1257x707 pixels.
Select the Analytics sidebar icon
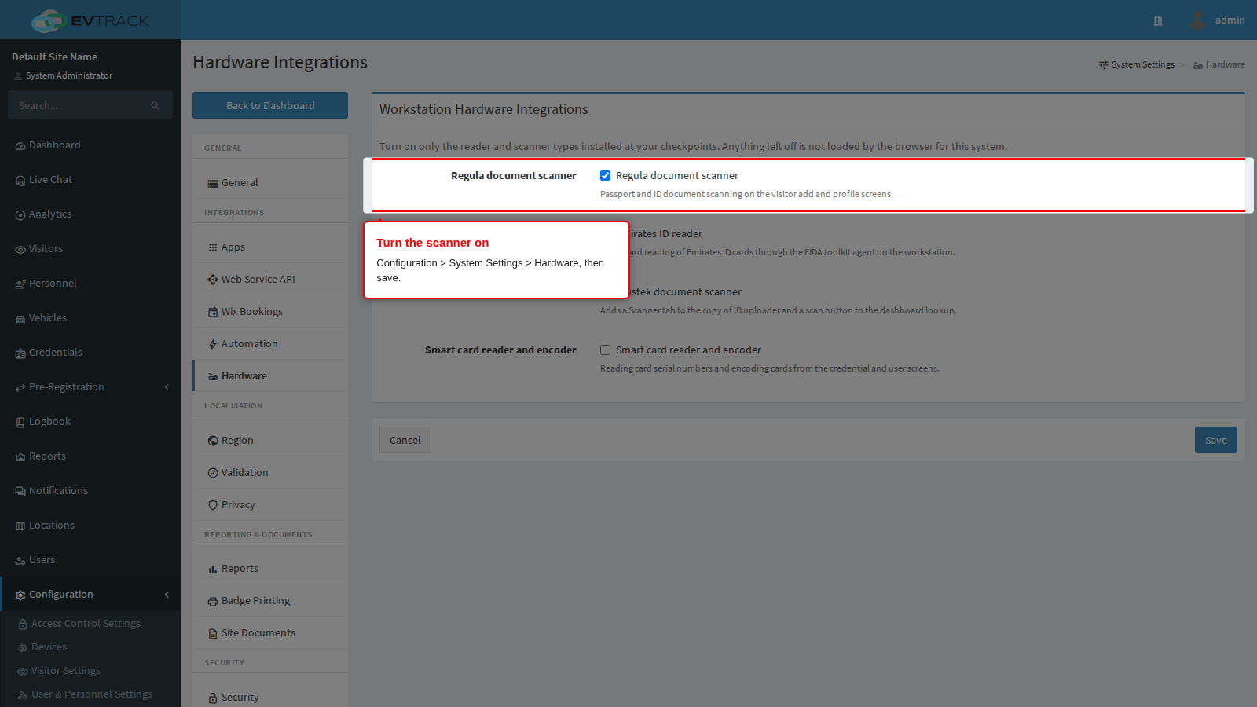tap(20, 214)
